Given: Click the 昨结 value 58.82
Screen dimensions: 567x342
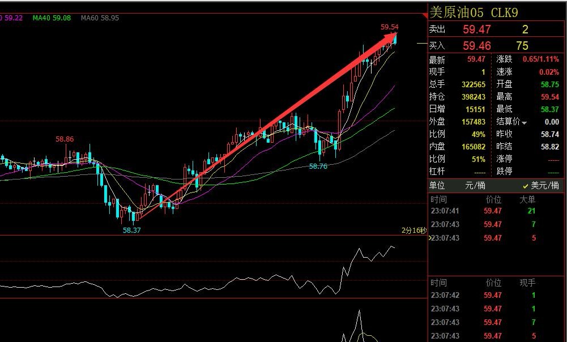Looking at the screenshot, I should pyautogui.click(x=550, y=147).
